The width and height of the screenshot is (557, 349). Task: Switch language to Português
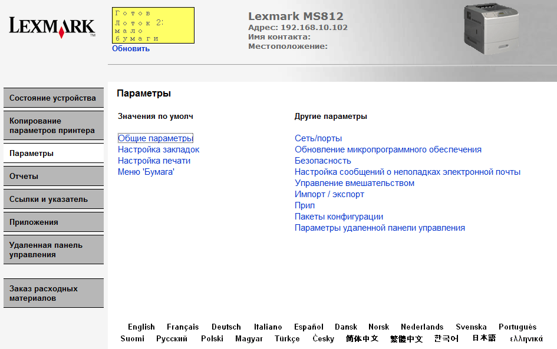coord(518,327)
